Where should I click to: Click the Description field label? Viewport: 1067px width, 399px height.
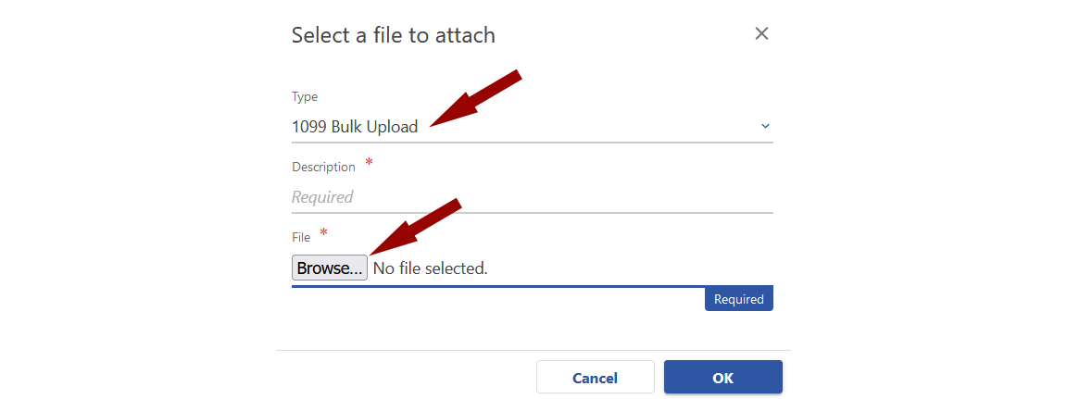(x=323, y=167)
